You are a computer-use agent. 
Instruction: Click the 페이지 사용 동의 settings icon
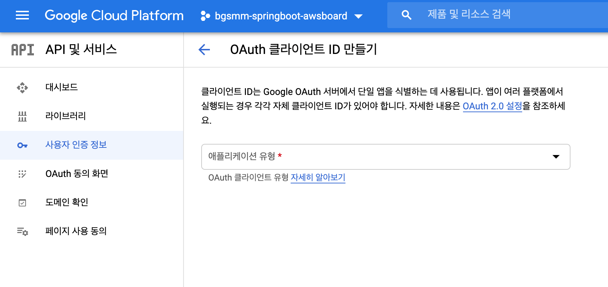[22, 232]
